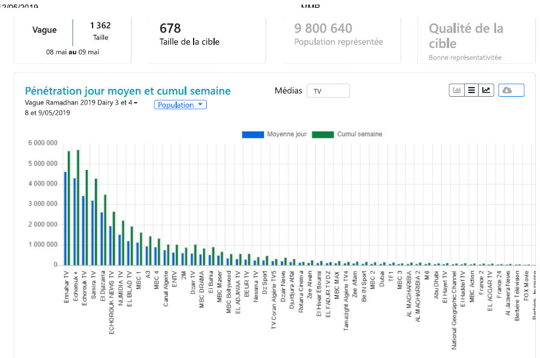This screenshot has width=540, height=358.
Task: Click the cloud download export icon
Action: 511,90
